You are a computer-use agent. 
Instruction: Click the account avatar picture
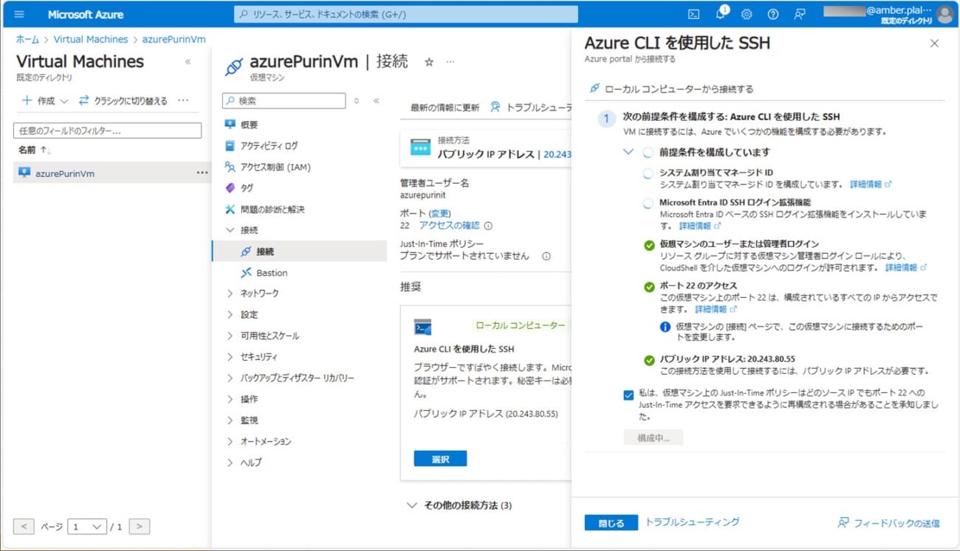[944, 14]
